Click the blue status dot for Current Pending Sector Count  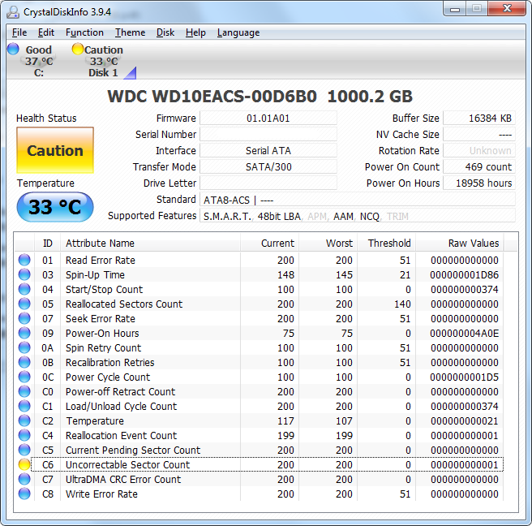(24, 450)
